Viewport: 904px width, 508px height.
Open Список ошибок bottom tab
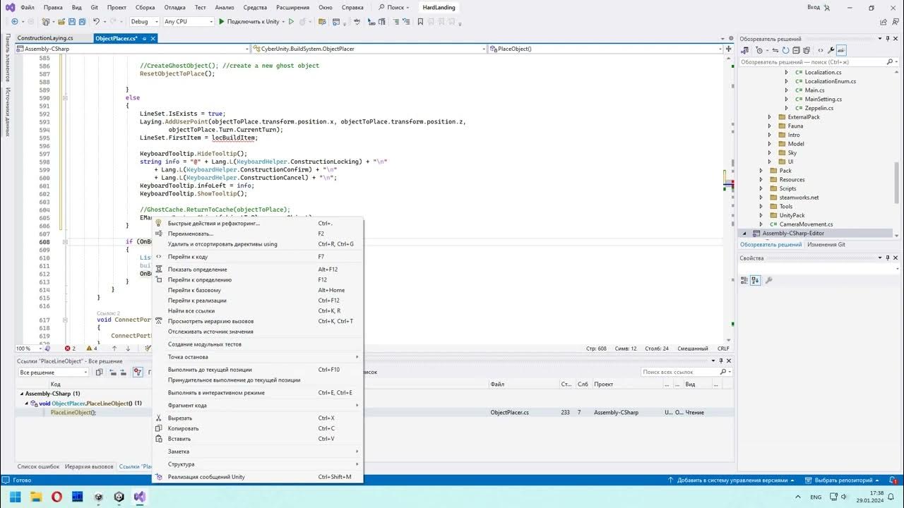(x=38, y=466)
